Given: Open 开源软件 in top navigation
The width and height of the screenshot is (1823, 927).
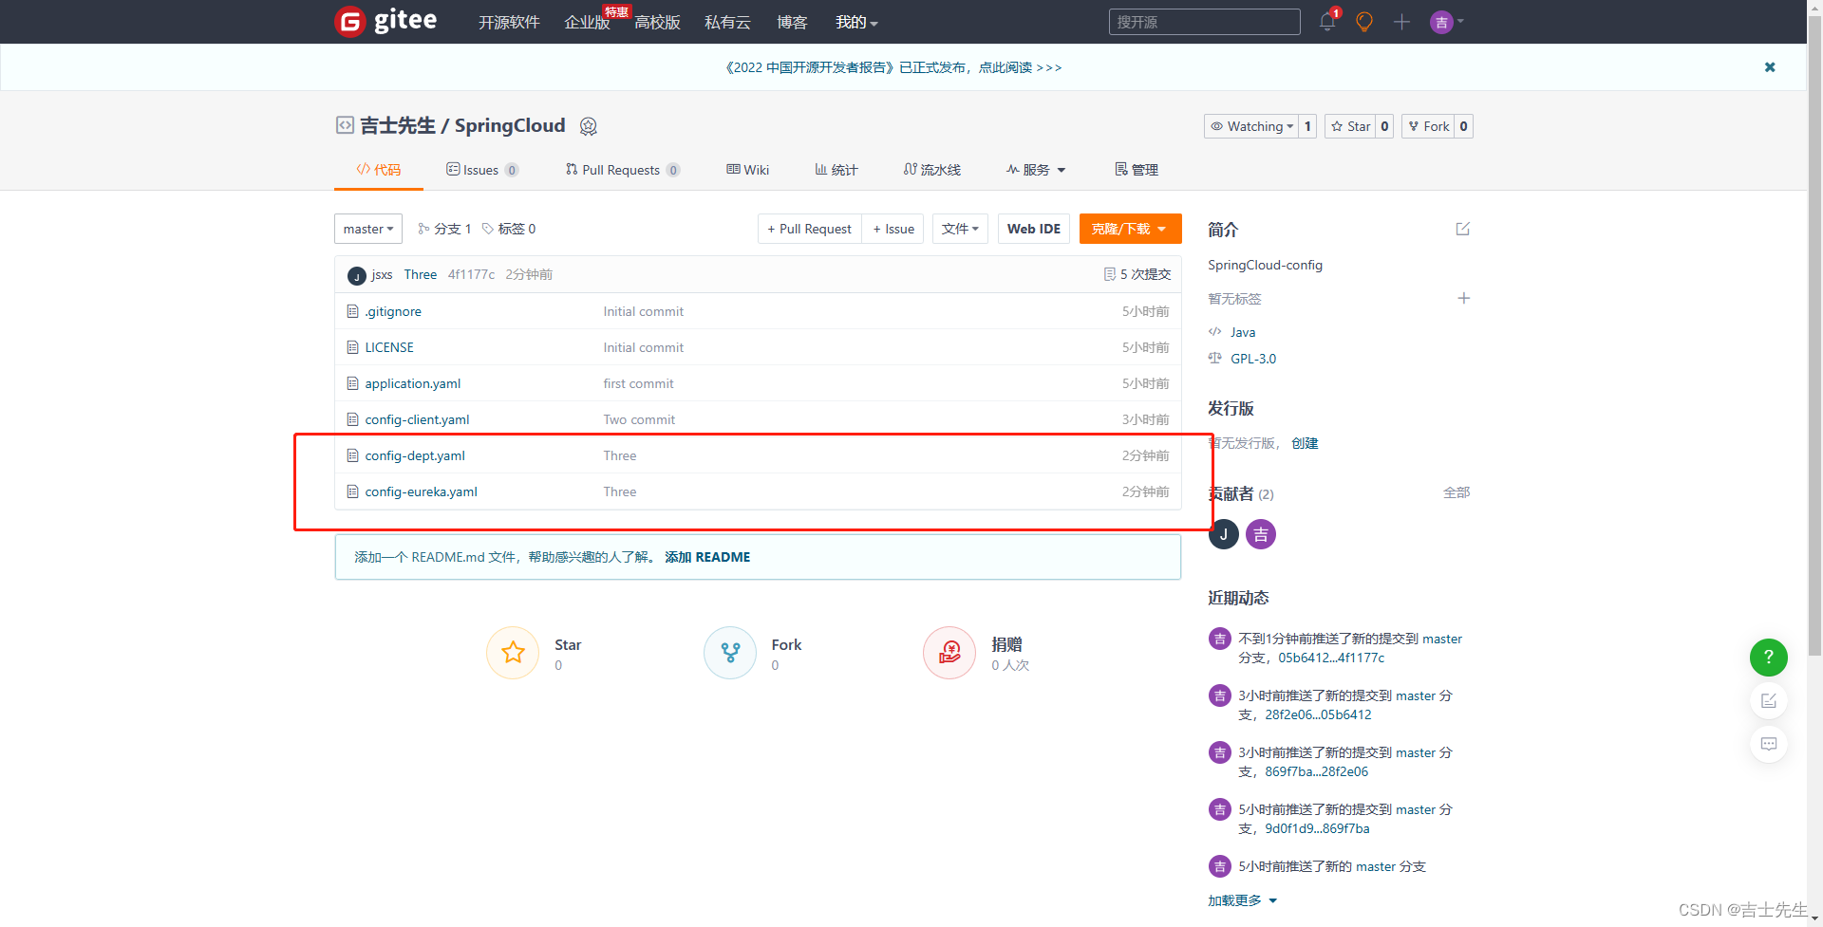Looking at the screenshot, I should 509,22.
